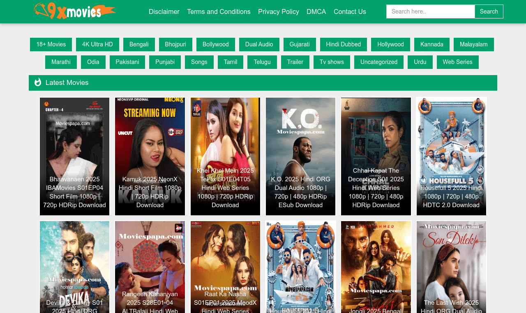
Task: Open the 4K Ultra HD category
Action: (x=97, y=44)
